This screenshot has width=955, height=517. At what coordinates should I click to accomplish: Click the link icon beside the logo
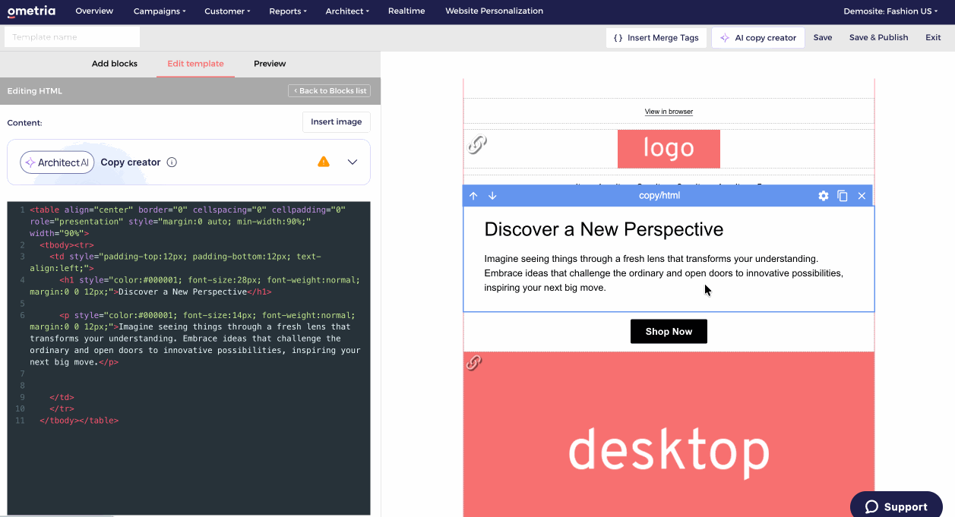click(x=476, y=144)
